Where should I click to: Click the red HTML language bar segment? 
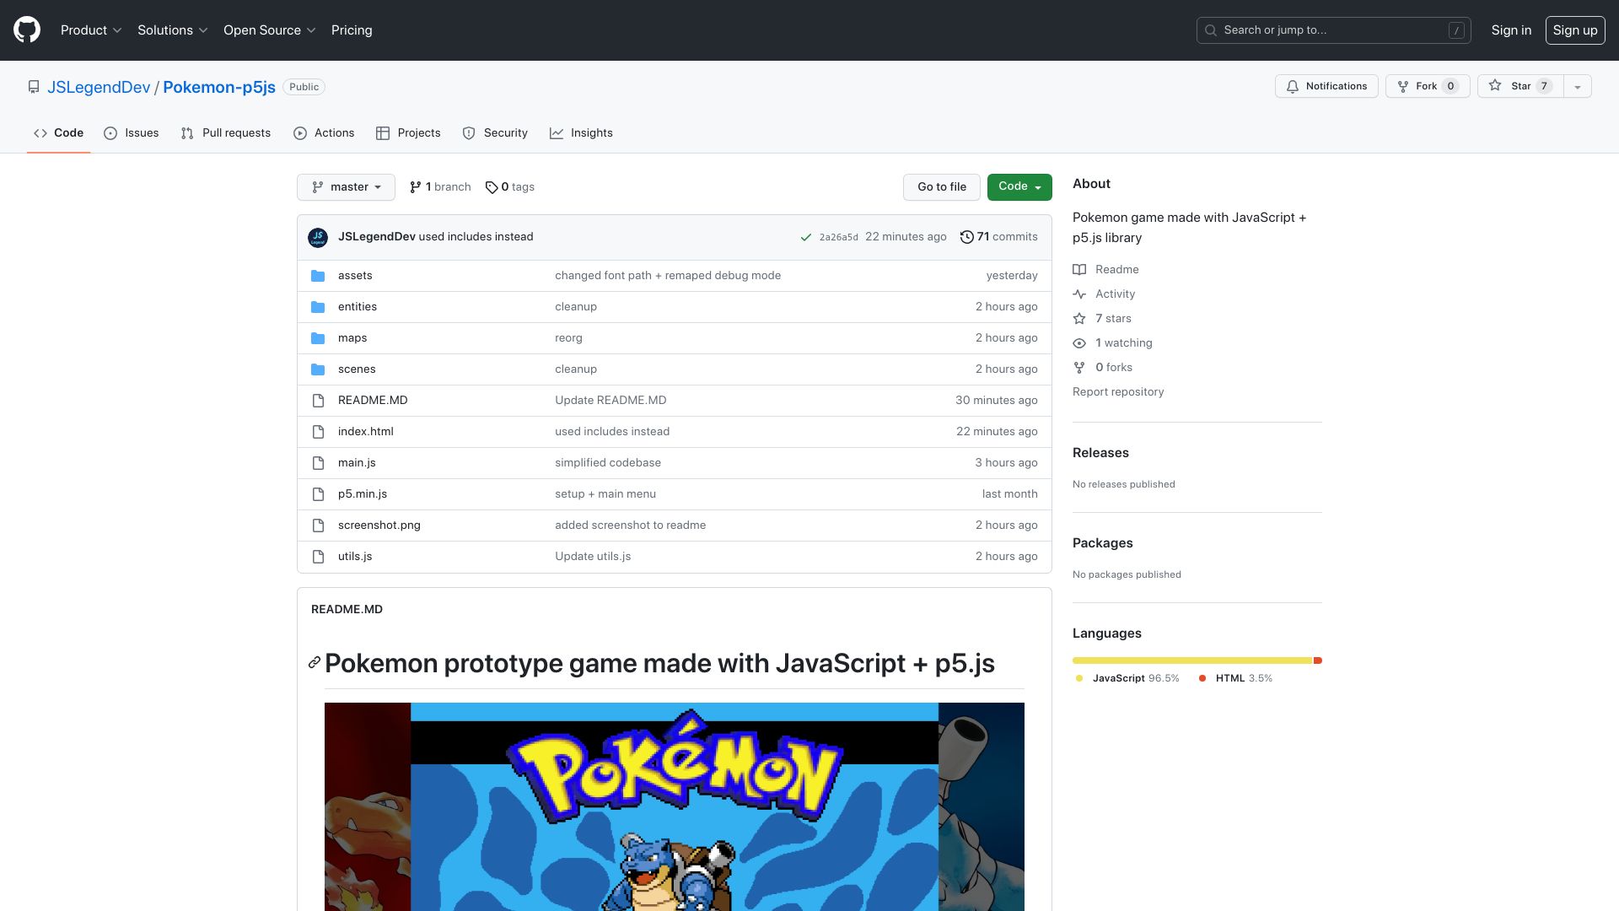click(x=1318, y=660)
